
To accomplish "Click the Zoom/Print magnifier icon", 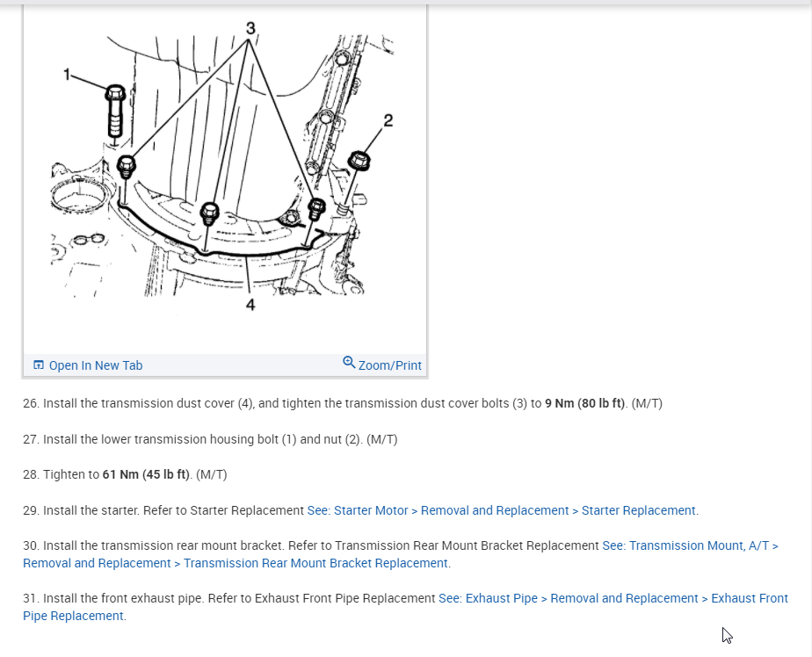I will [349, 363].
